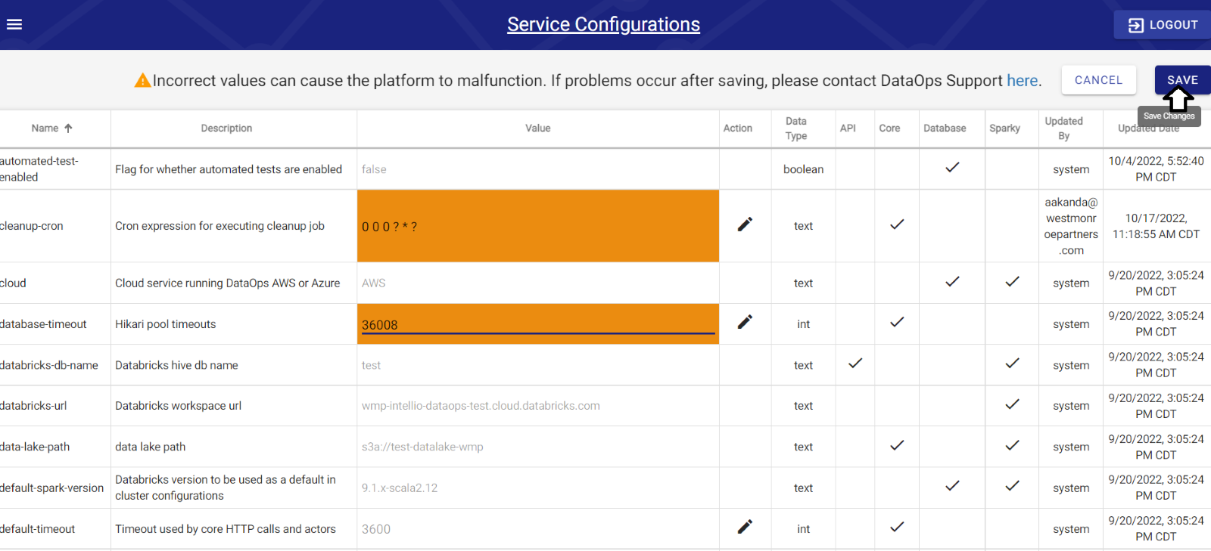The image size is (1211, 551).
Task: Click the edit pencil for database-timeout
Action: tap(745, 322)
